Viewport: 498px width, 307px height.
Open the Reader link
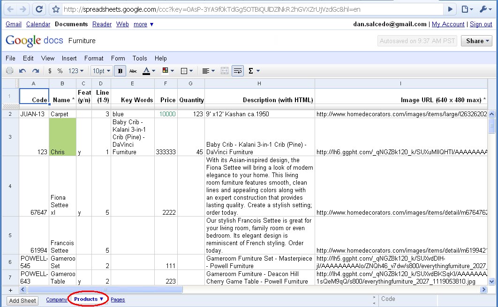(102, 24)
